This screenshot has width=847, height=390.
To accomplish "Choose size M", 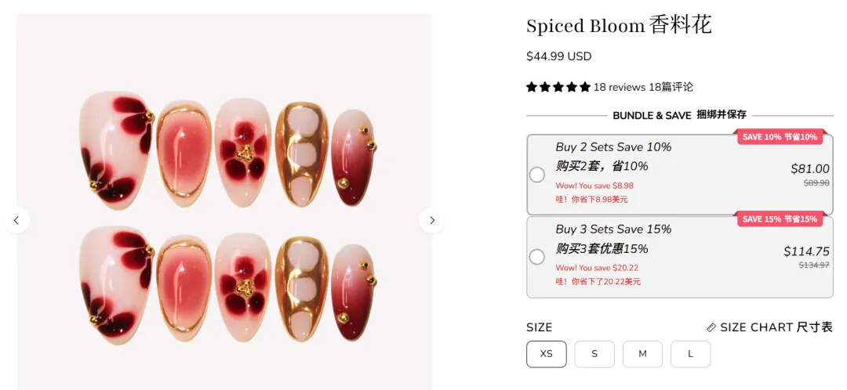I will pos(642,354).
